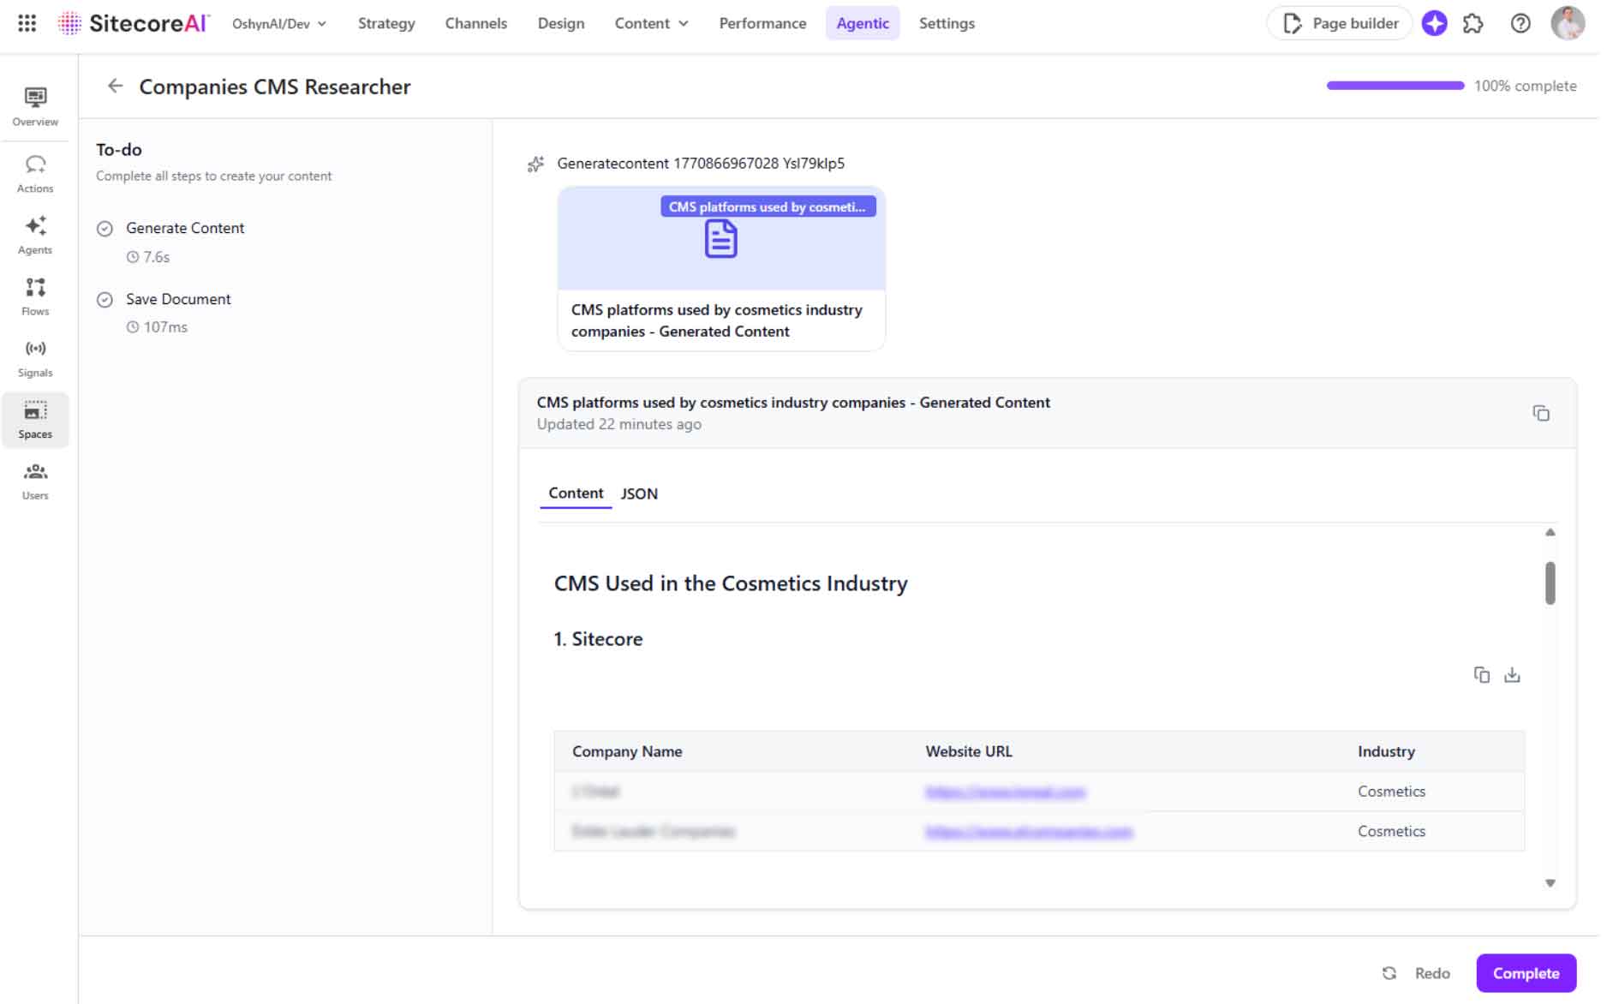
Task: Click the Generatecontent 1770866967028 title
Action: click(701, 164)
